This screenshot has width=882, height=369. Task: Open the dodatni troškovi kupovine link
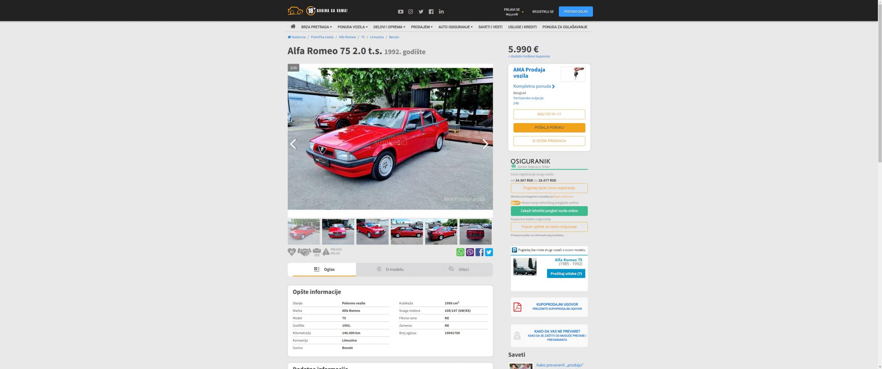[x=529, y=56]
